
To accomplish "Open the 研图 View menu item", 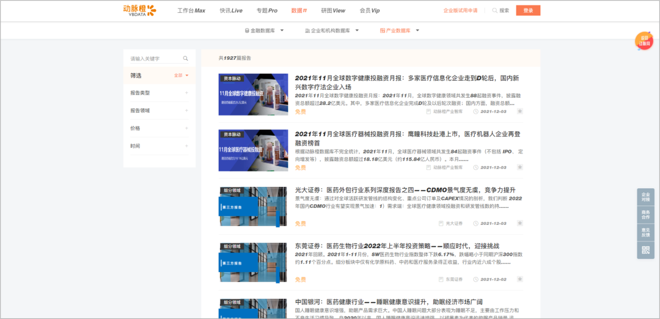I will tap(333, 10).
